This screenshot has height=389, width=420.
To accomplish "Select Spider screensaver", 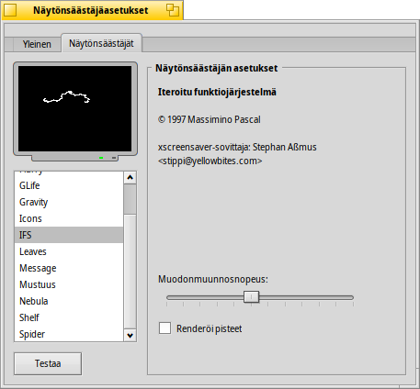I will click(69, 334).
